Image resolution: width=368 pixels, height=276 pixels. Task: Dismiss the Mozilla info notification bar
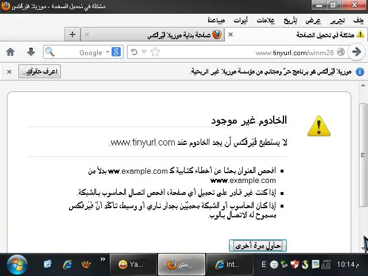click(x=9, y=71)
